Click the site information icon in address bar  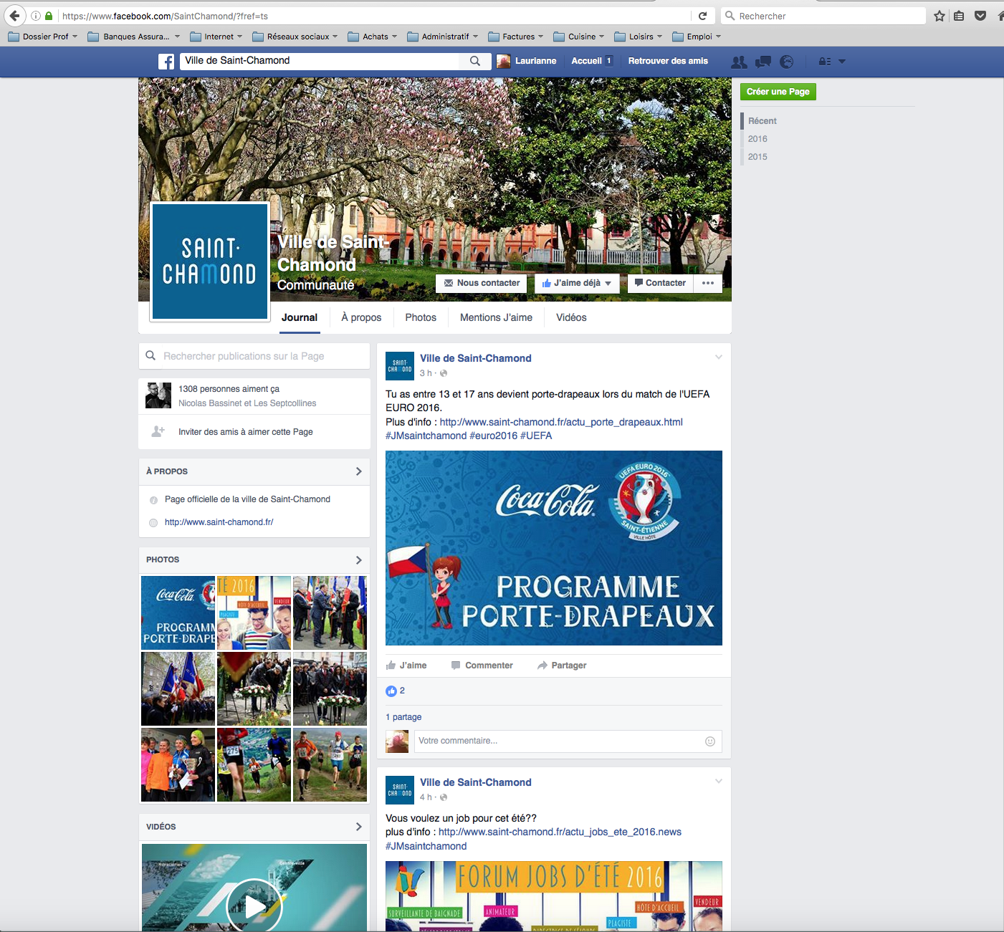[36, 16]
